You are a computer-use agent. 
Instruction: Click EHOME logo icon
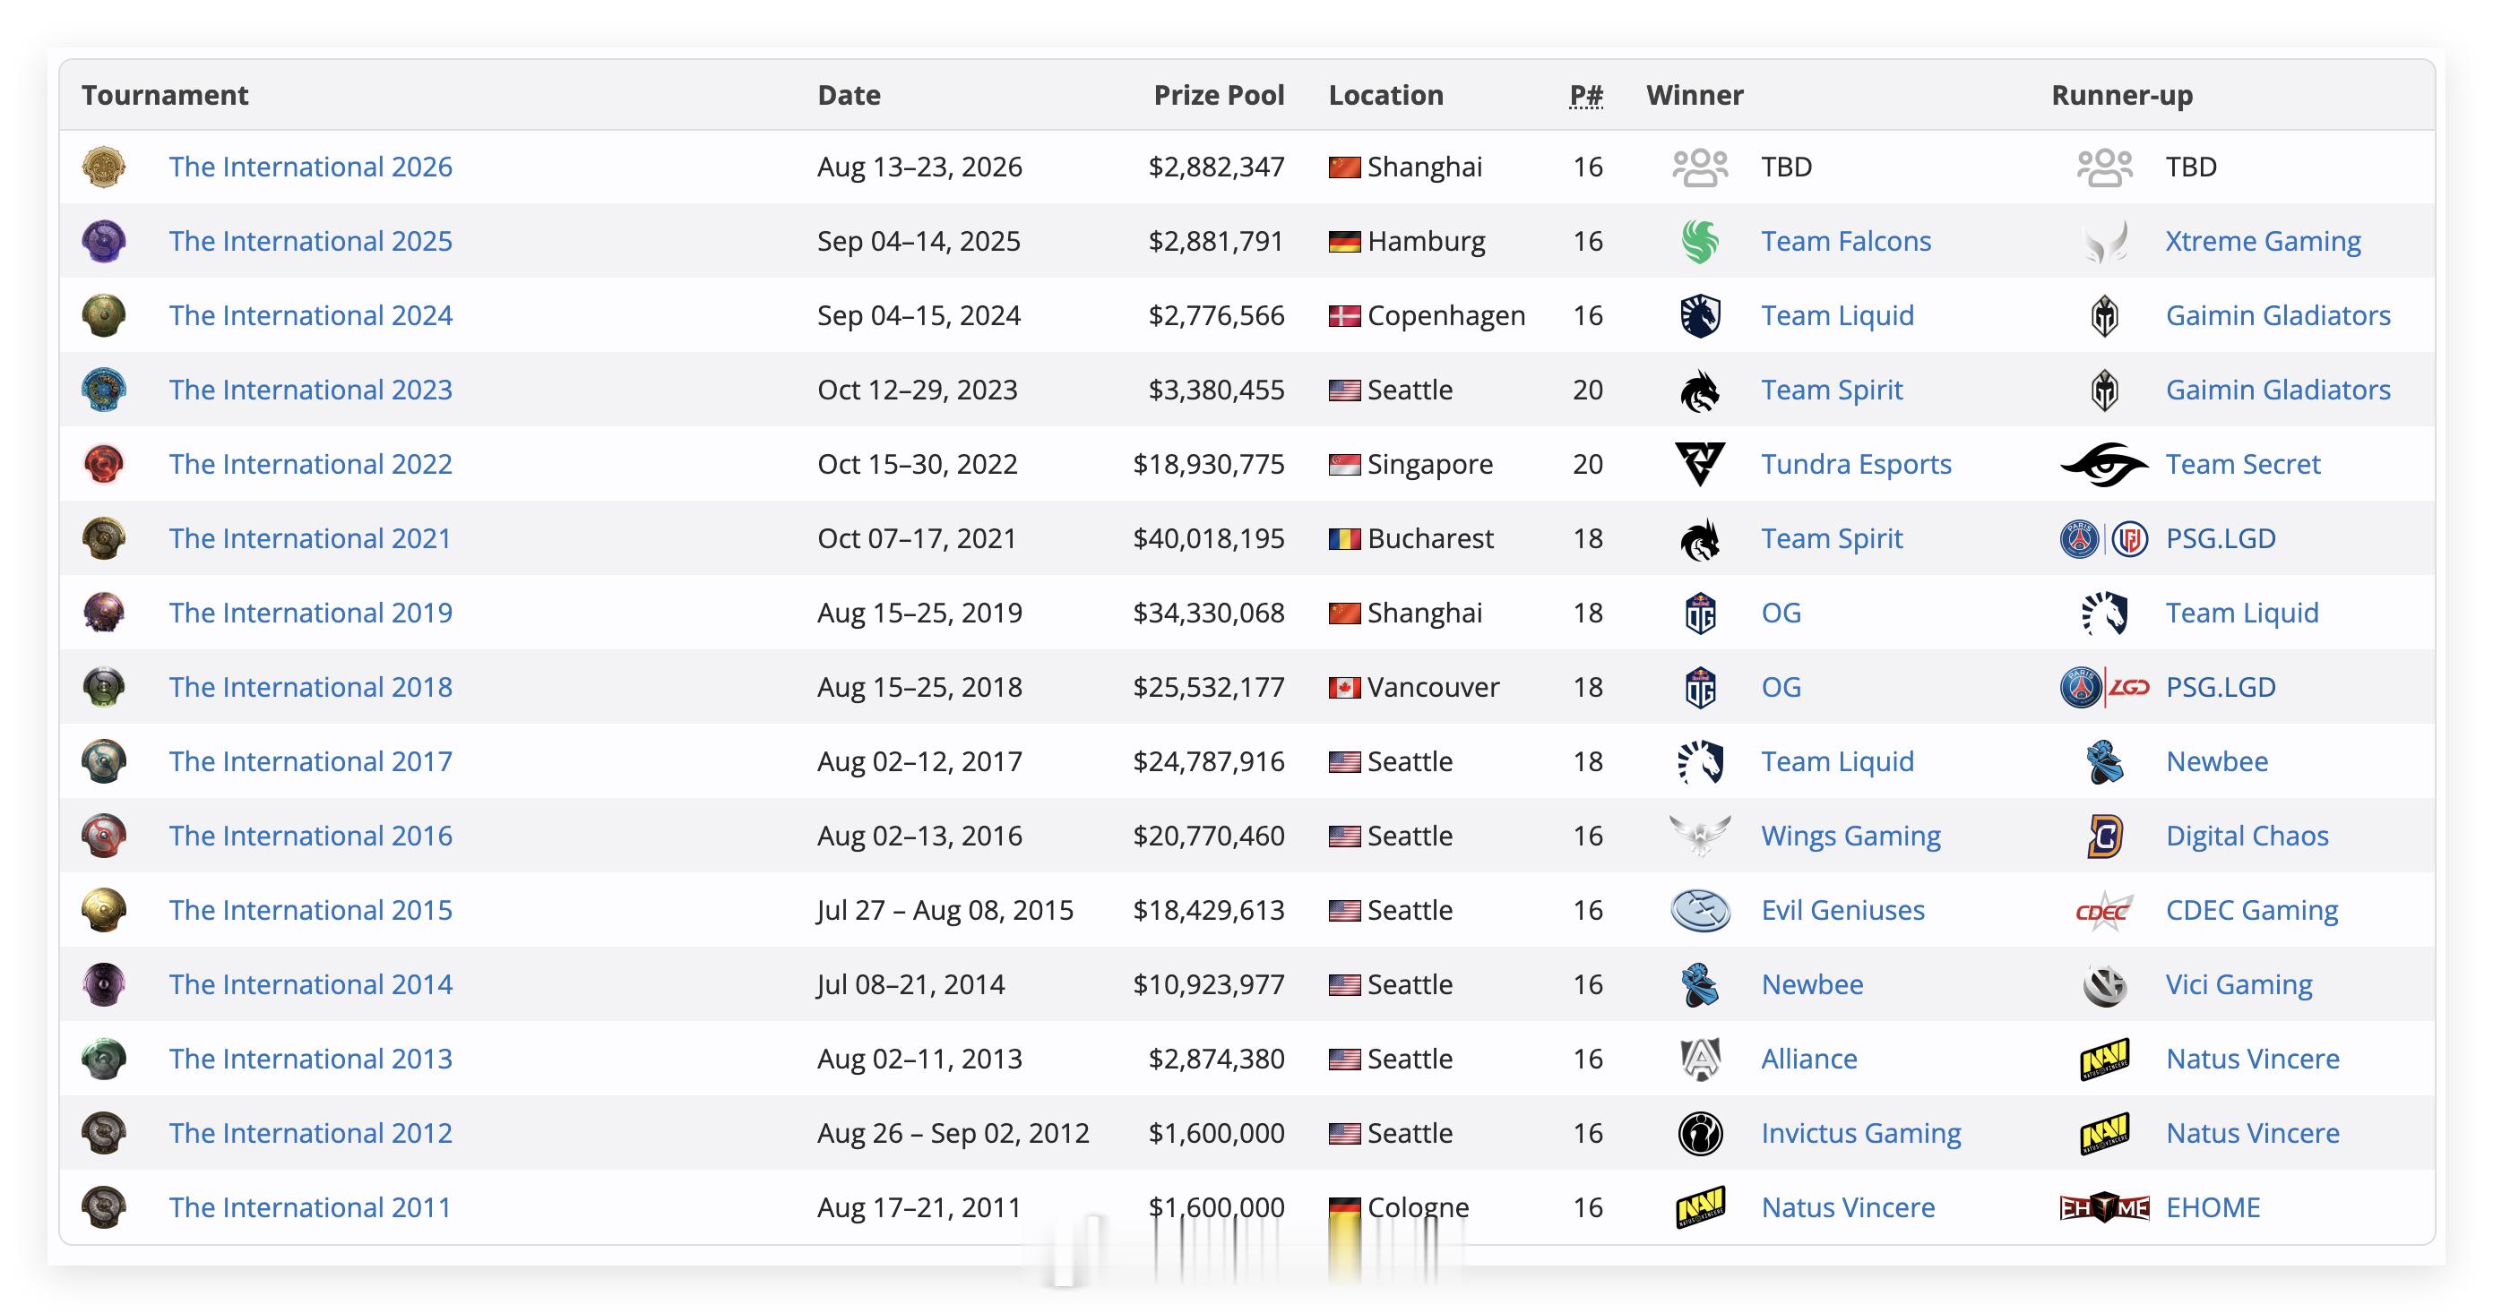(2105, 1207)
